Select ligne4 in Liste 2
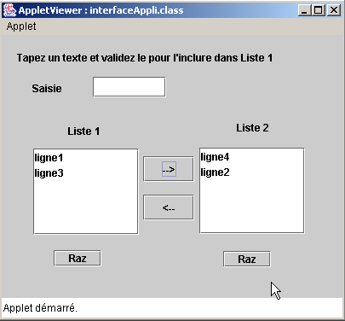Image resolution: width=345 pixels, height=321 pixels. 251,157
